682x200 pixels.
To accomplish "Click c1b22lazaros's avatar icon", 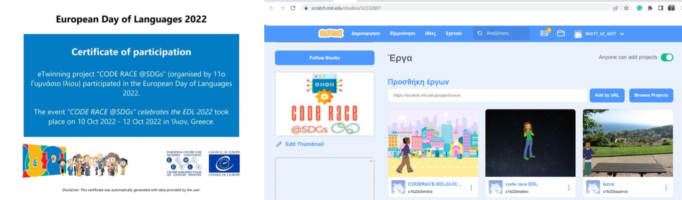I will point(593,187).
